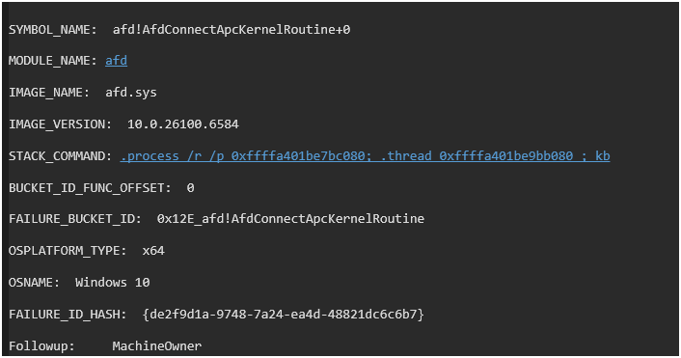Click the x64 platform value

coord(153,251)
